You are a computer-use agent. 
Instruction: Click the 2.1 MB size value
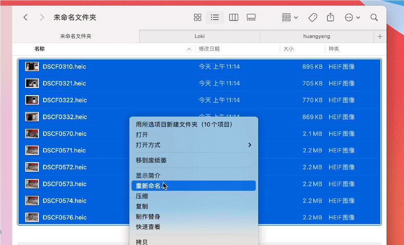point(312,134)
